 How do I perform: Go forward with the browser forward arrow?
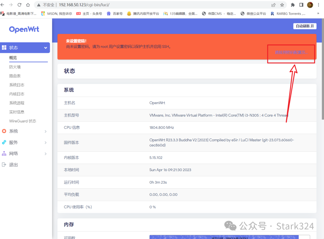pyautogui.click(x=11, y=5)
